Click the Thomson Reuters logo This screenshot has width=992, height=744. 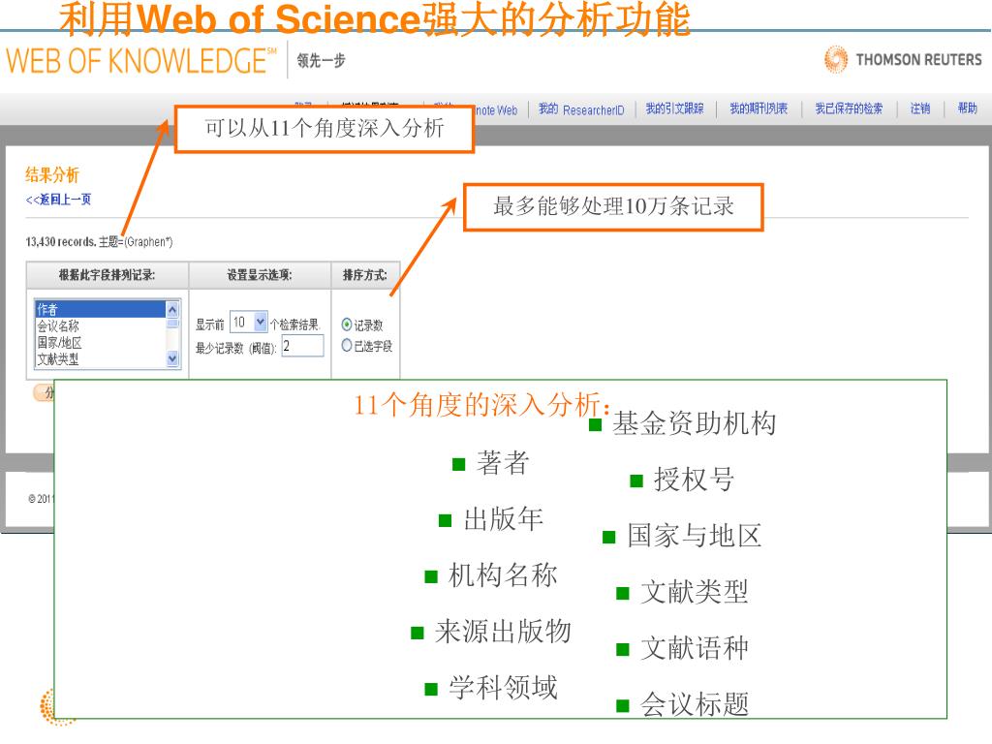(903, 59)
